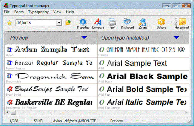Select the Bonzai Regular sample preview
Screen dimensions: 194x126
click(x=53, y=63)
